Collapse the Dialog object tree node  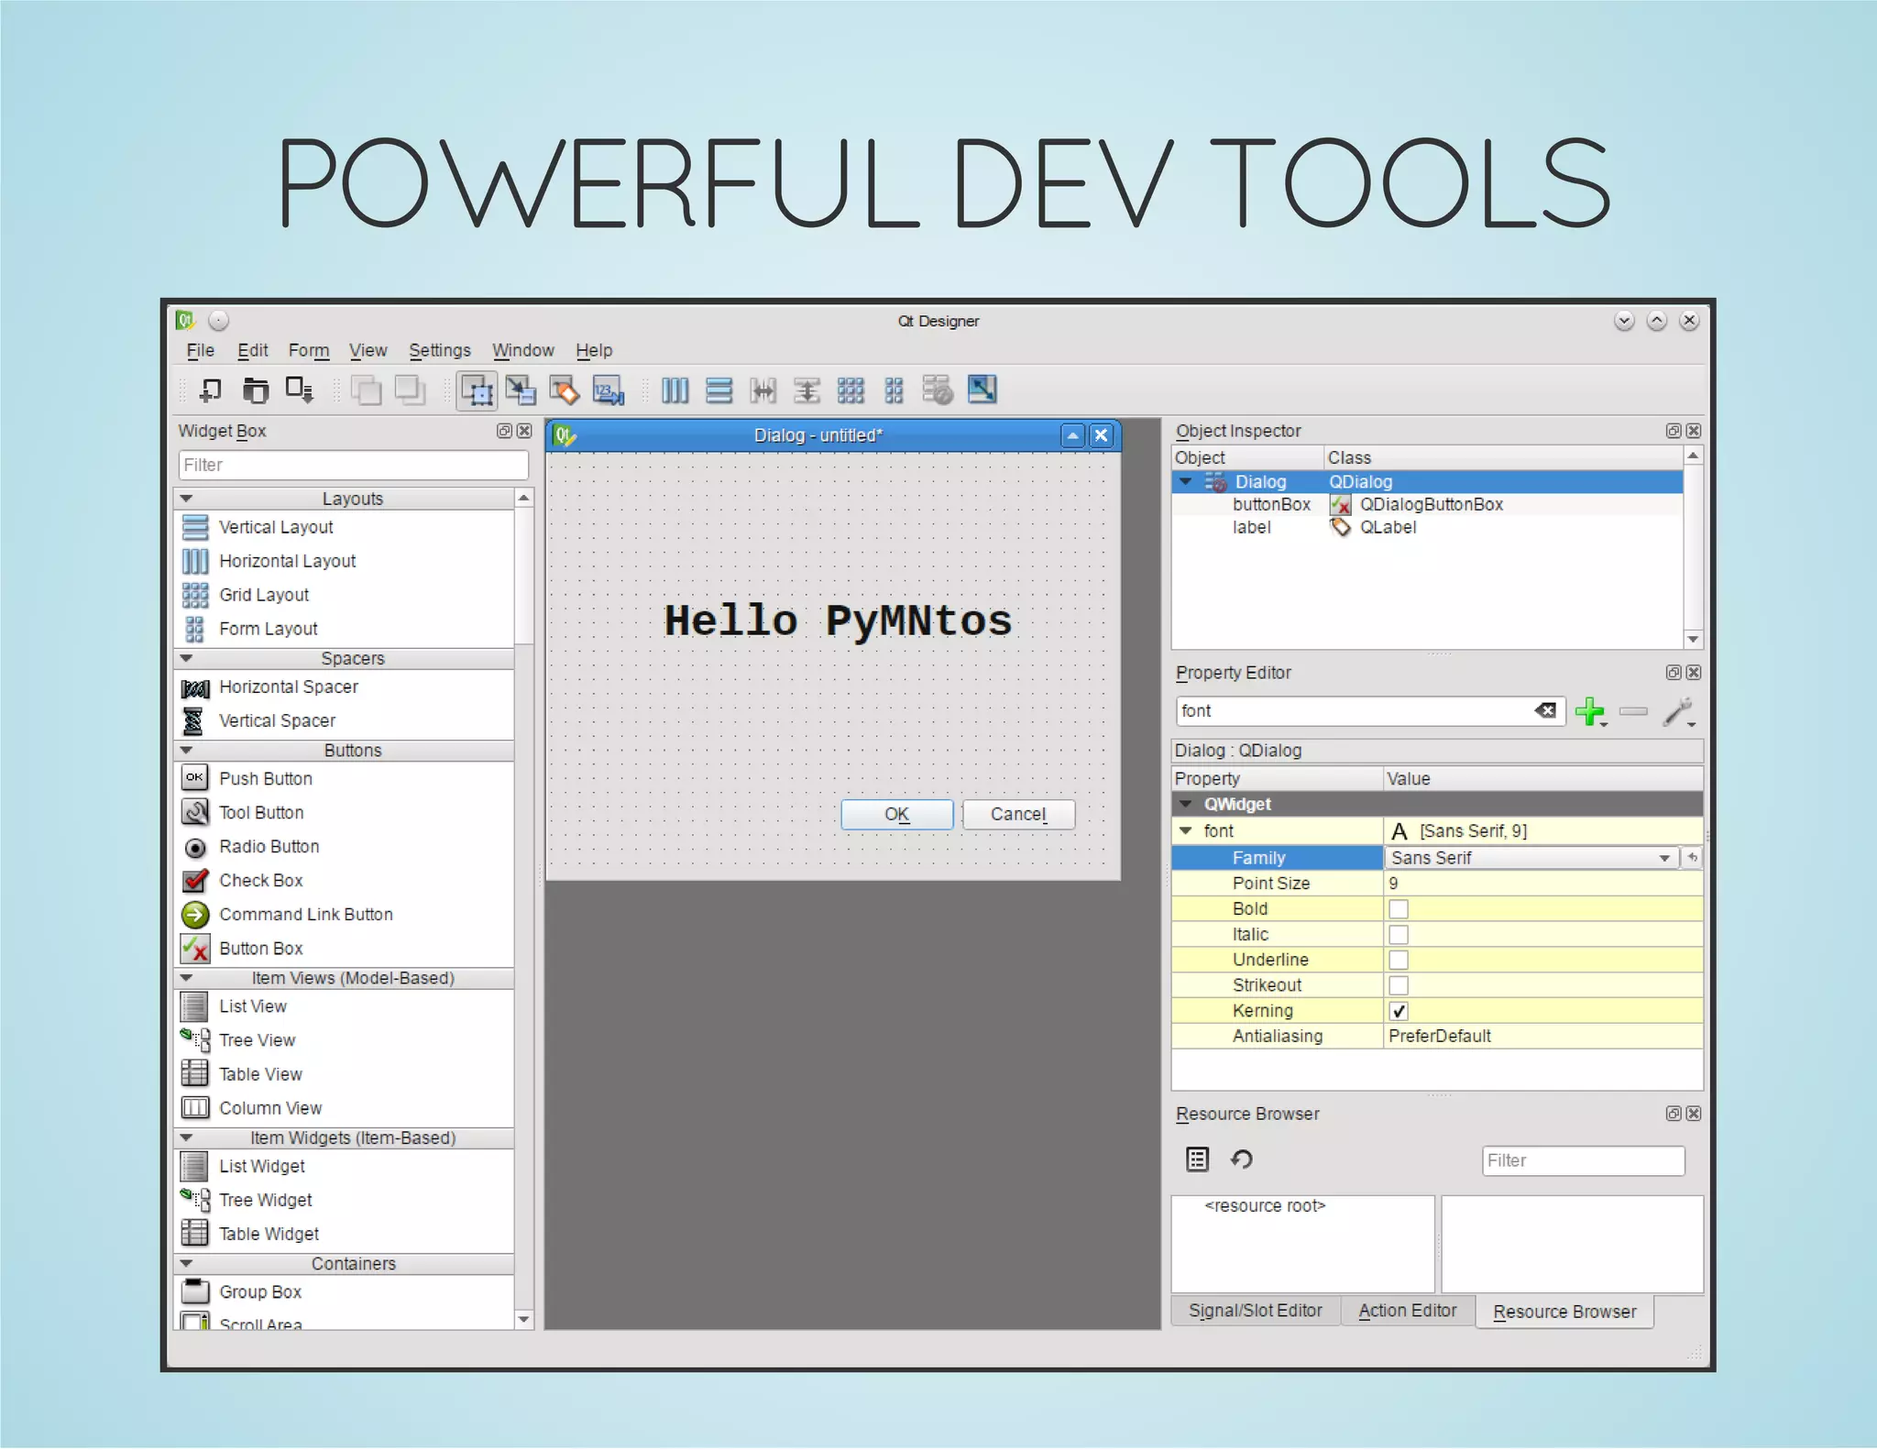(x=1186, y=481)
